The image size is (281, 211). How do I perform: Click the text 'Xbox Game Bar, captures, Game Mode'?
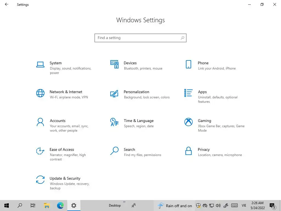[x=221, y=128]
